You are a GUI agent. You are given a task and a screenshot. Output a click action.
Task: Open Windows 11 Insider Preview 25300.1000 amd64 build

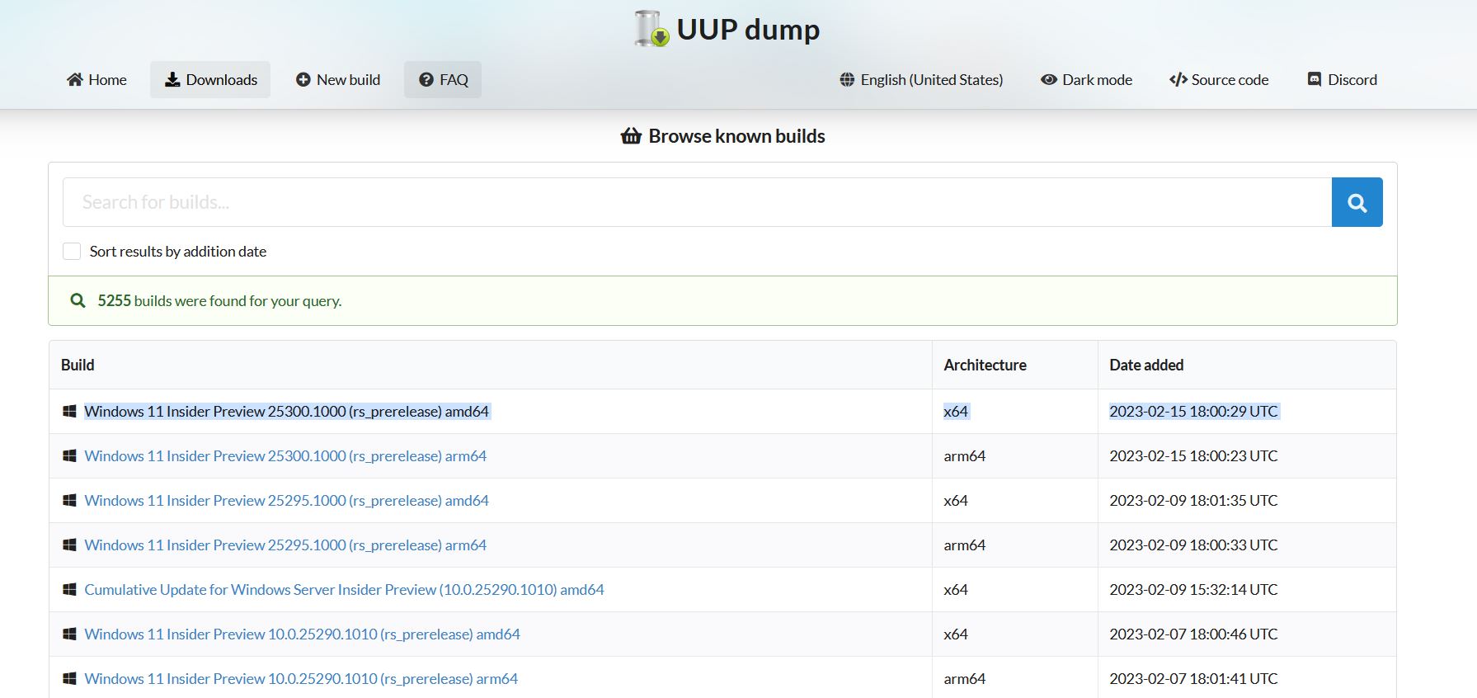286,412
